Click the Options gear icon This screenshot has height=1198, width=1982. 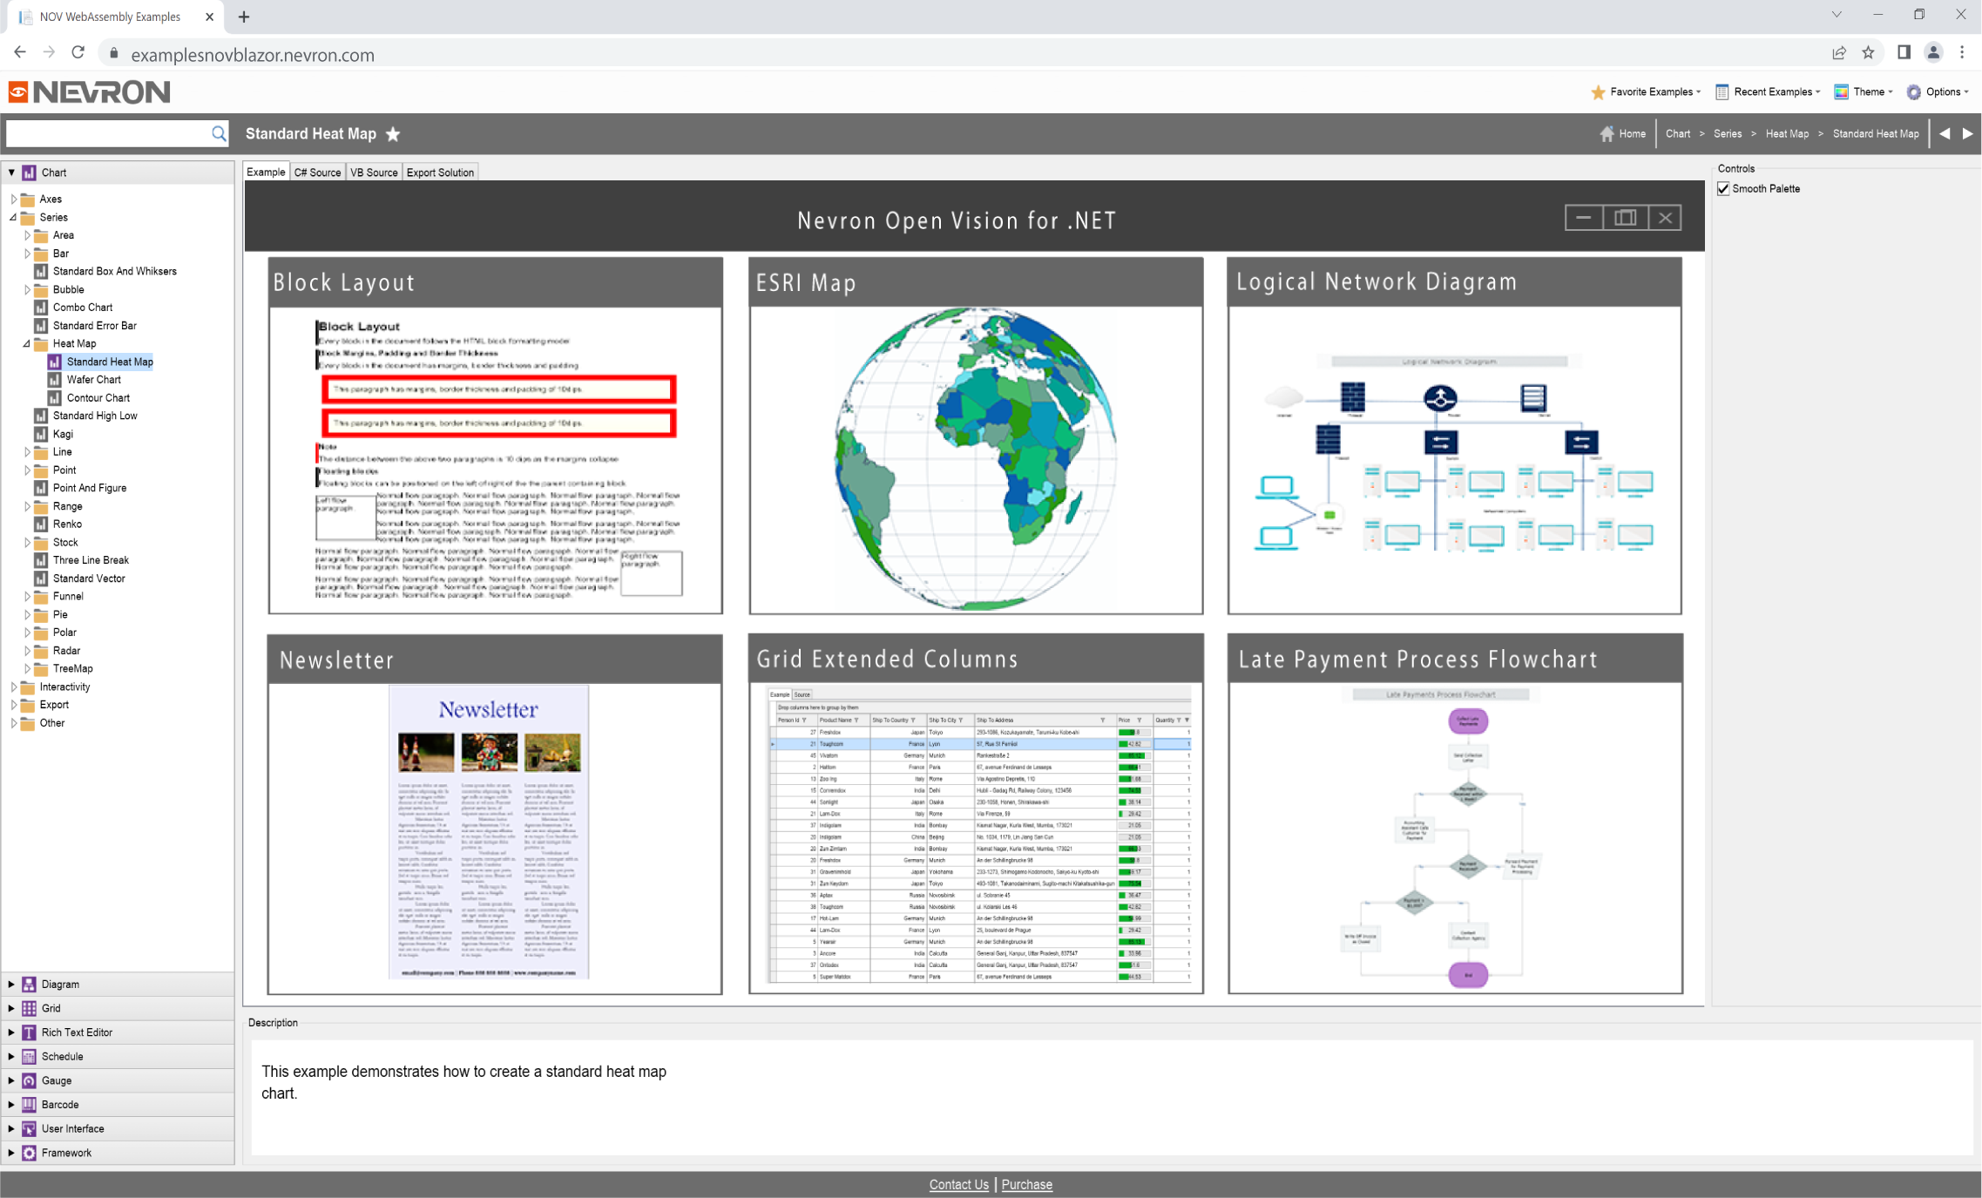tap(1914, 91)
